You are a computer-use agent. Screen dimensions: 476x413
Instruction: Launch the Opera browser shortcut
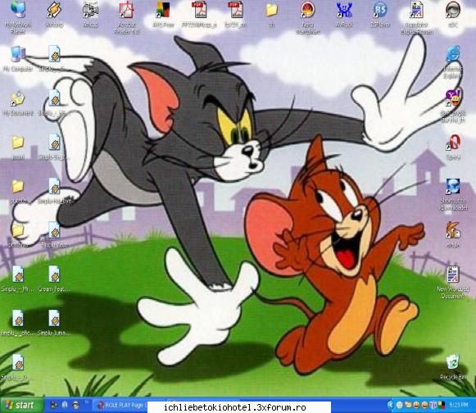tap(453, 143)
